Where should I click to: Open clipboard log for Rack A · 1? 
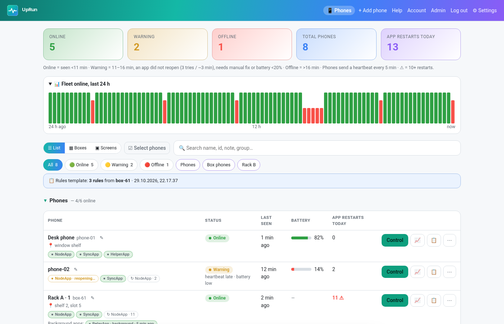click(x=434, y=300)
